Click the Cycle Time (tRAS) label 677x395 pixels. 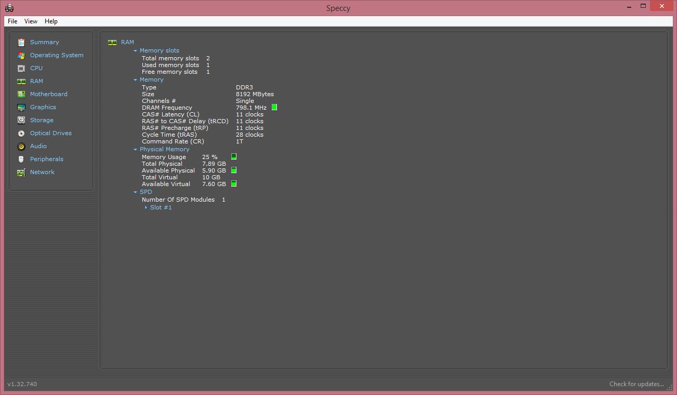point(169,135)
